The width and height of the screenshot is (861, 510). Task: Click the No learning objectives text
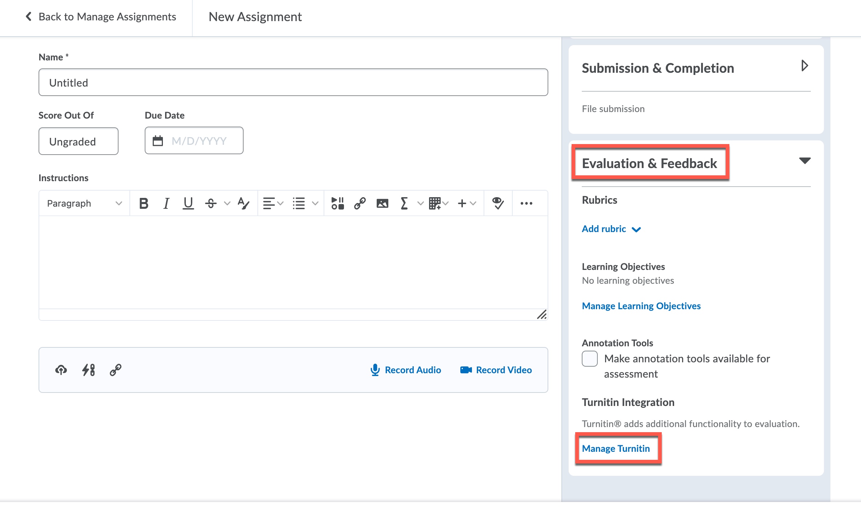(x=628, y=280)
